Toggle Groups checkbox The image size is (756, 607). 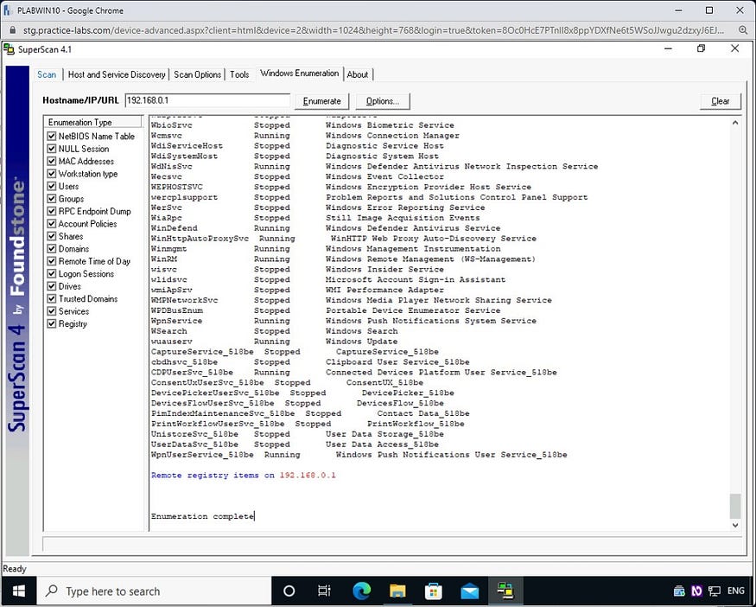(52, 199)
